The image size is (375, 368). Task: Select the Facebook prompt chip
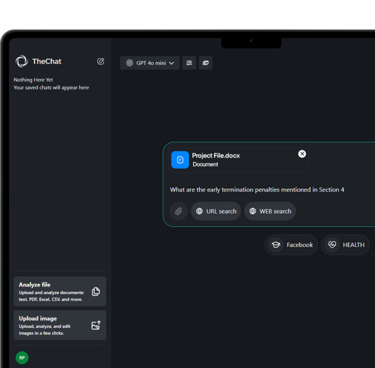pyautogui.click(x=291, y=245)
